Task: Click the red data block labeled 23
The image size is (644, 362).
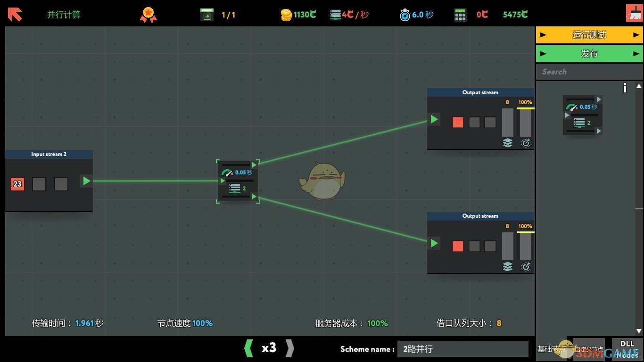Action: point(17,184)
